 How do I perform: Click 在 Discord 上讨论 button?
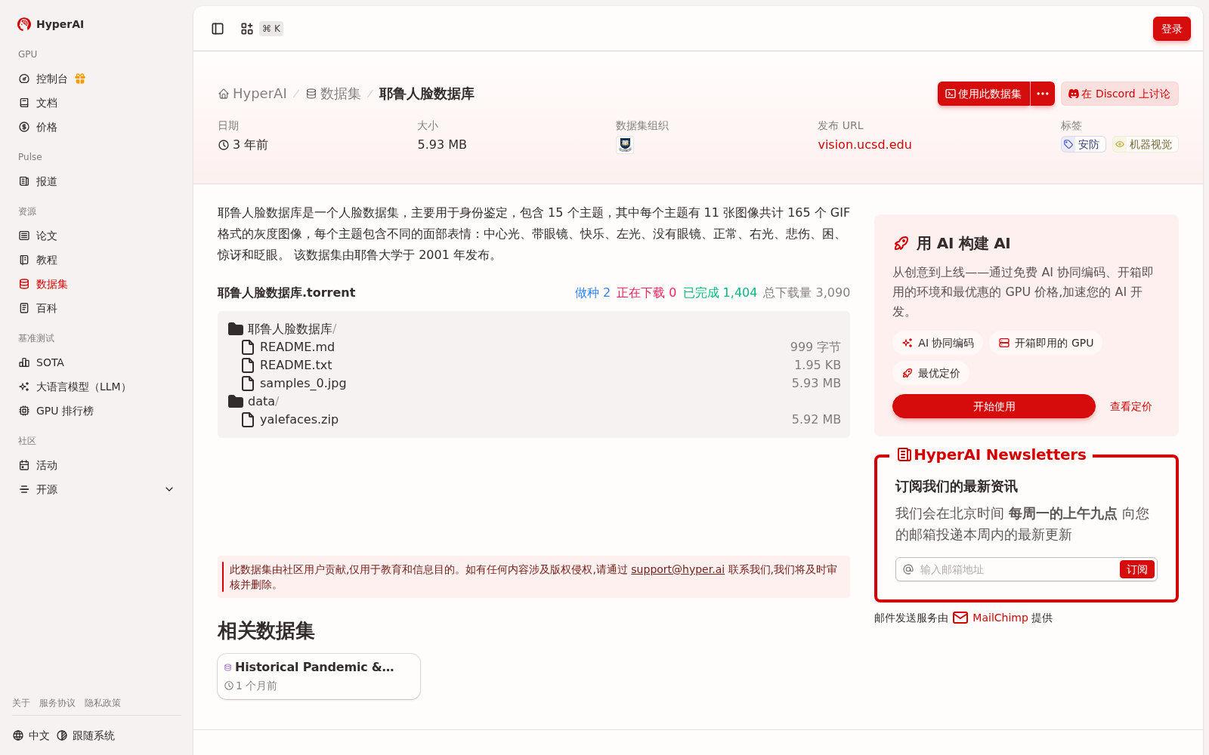click(1119, 94)
